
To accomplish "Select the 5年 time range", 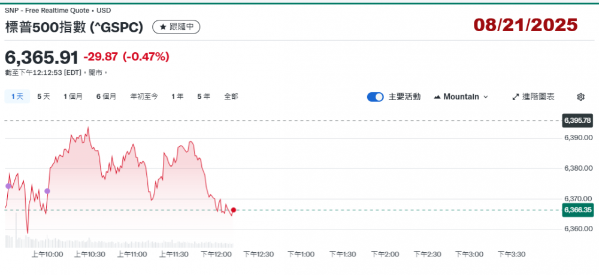I will point(204,96).
